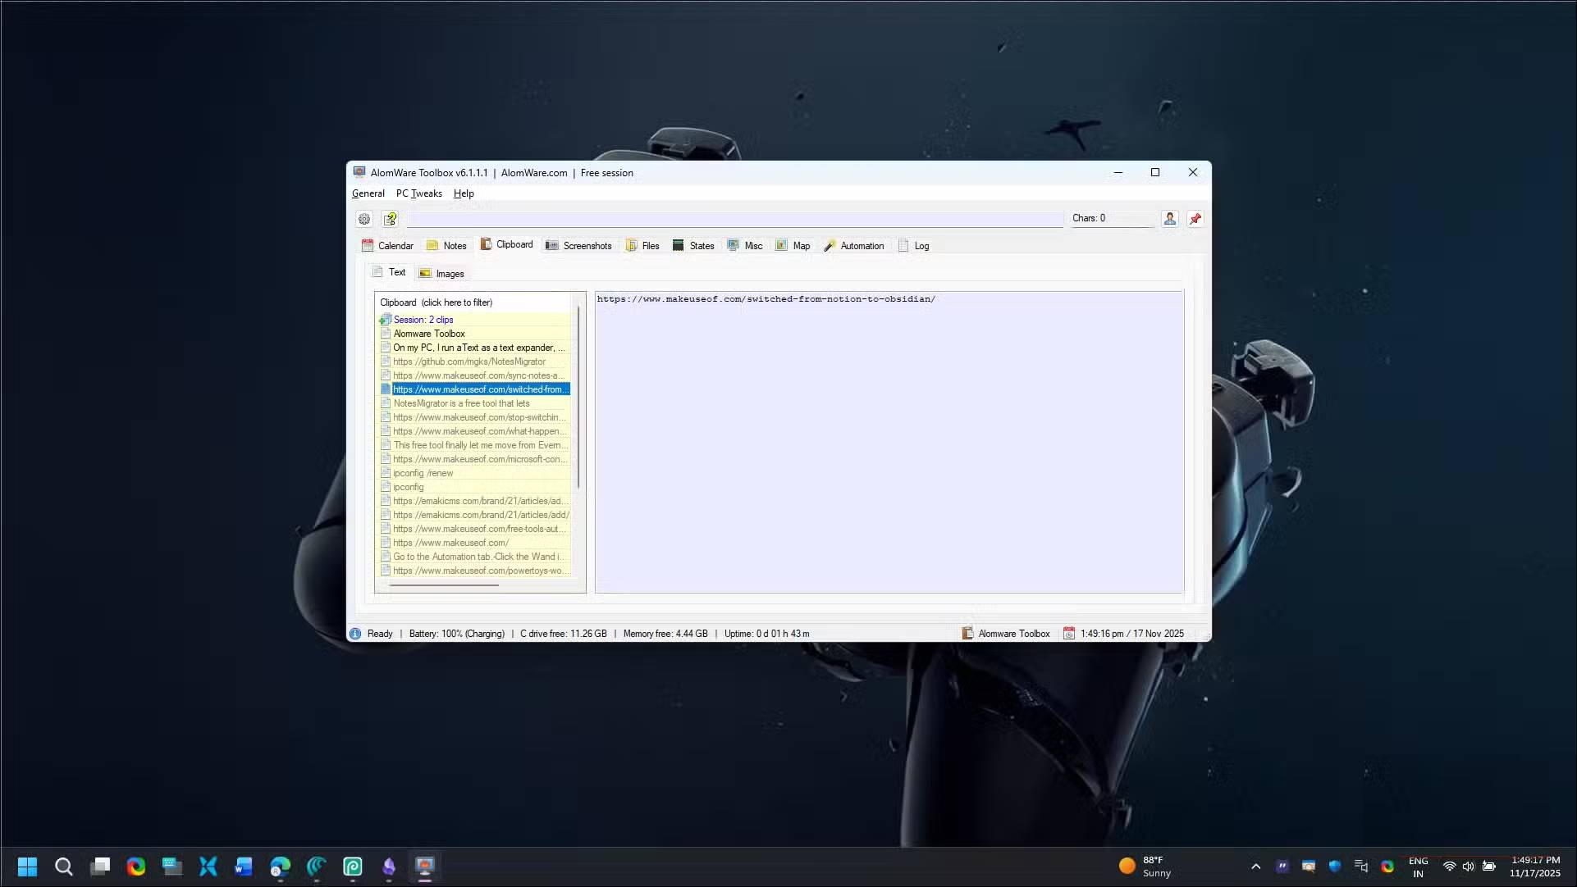Click the settings gear icon in toolbar
This screenshot has width=1577, height=887.
click(364, 219)
